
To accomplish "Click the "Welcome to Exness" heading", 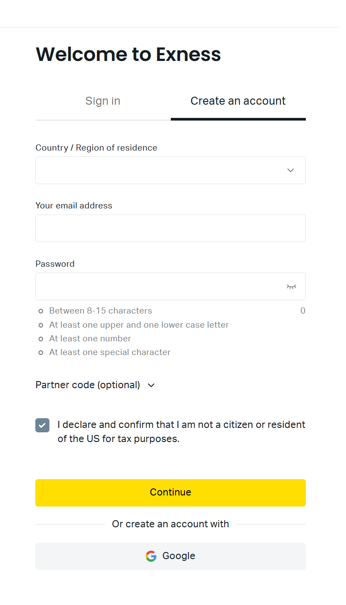I will pyautogui.click(x=128, y=54).
